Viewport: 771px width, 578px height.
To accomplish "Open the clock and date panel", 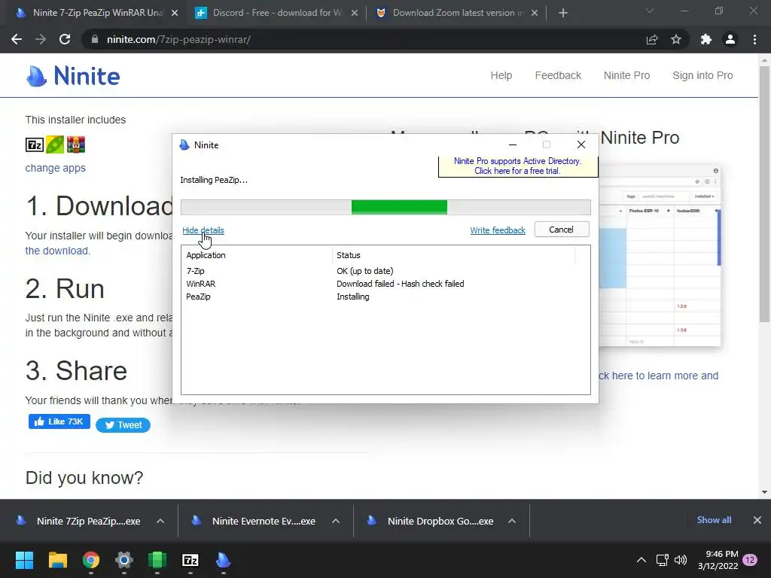I will pyautogui.click(x=718, y=560).
